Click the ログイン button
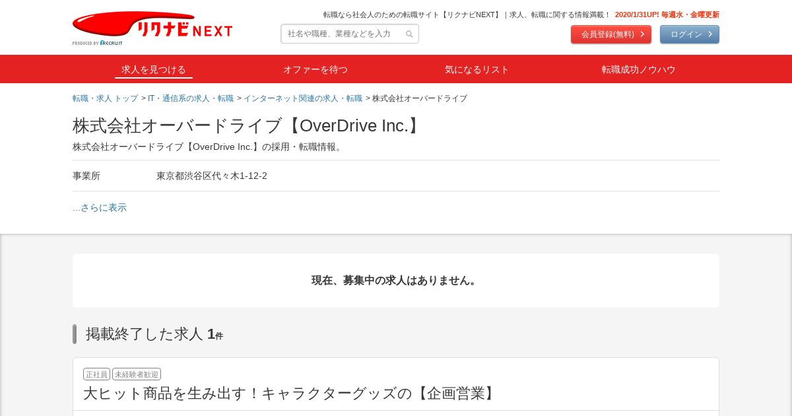The width and height of the screenshot is (792, 416). (x=690, y=34)
